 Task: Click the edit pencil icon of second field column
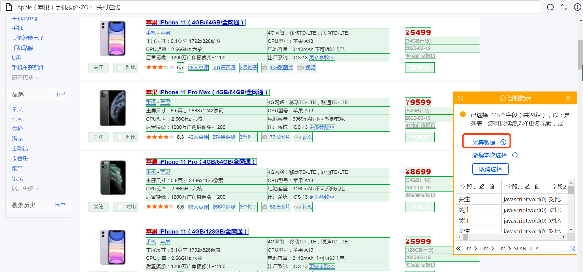tap(527, 187)
